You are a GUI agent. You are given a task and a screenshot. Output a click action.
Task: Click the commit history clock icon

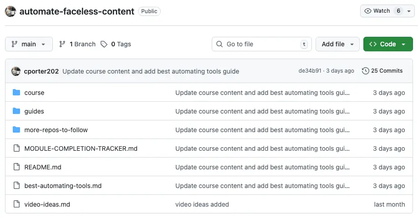[x=365, y=71]
